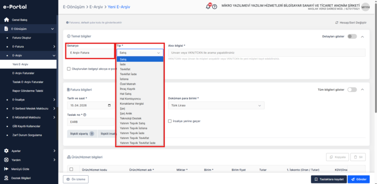Click the Kopyala button
Screen dimensions: 377x184
coord(338,157)
